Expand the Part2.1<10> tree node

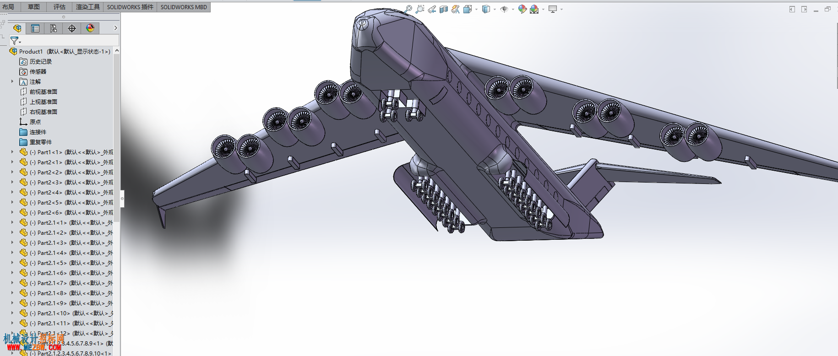point(12,313)
